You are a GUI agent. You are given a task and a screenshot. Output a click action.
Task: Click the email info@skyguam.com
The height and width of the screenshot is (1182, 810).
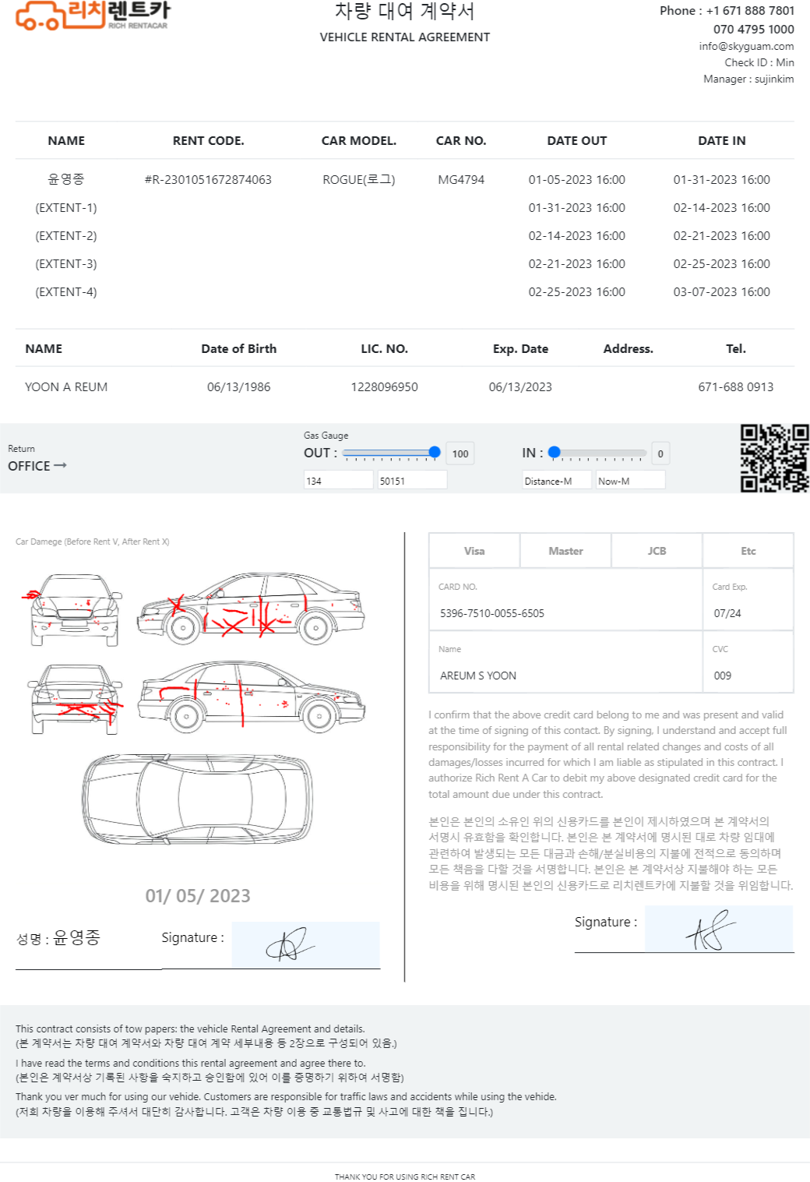point(746,46)
